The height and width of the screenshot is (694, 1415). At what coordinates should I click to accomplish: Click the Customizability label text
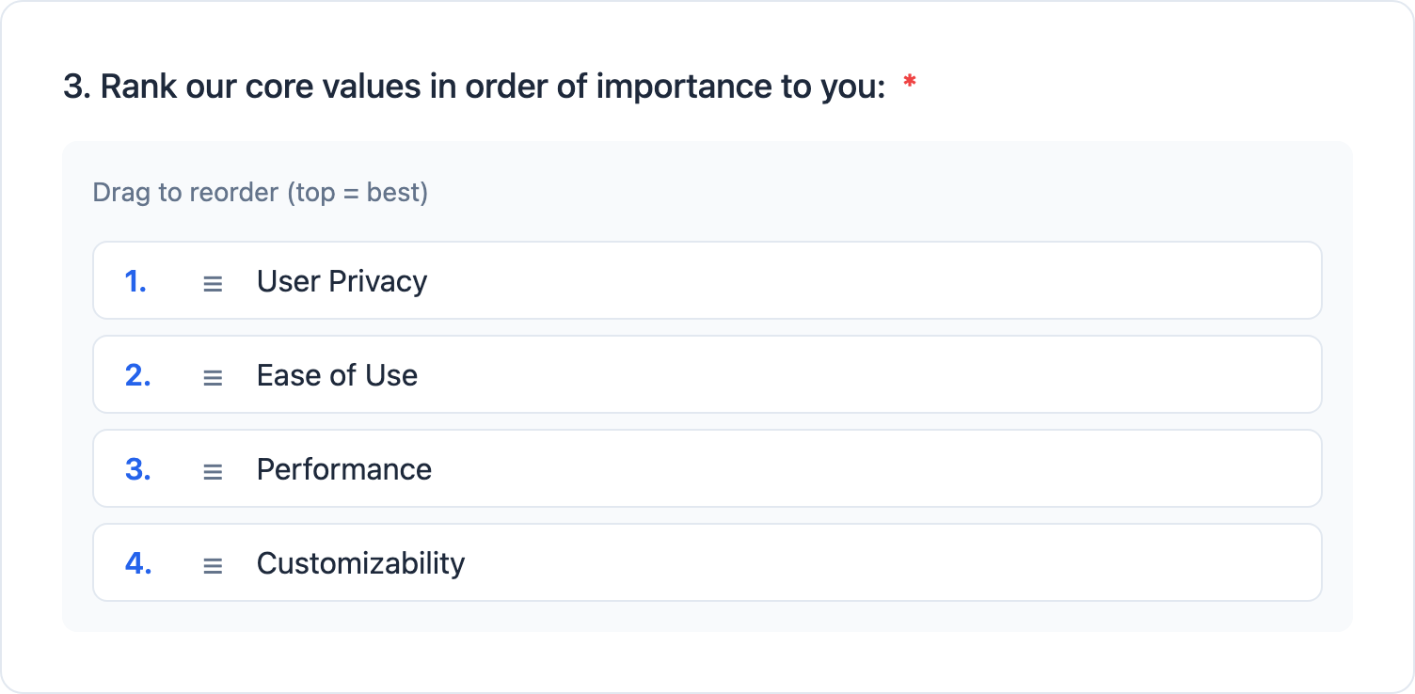click(361, 562)
